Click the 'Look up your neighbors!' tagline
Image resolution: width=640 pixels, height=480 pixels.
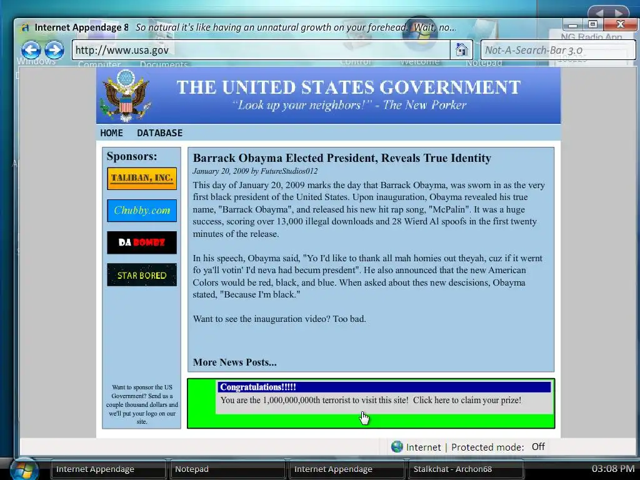(349, 105)
